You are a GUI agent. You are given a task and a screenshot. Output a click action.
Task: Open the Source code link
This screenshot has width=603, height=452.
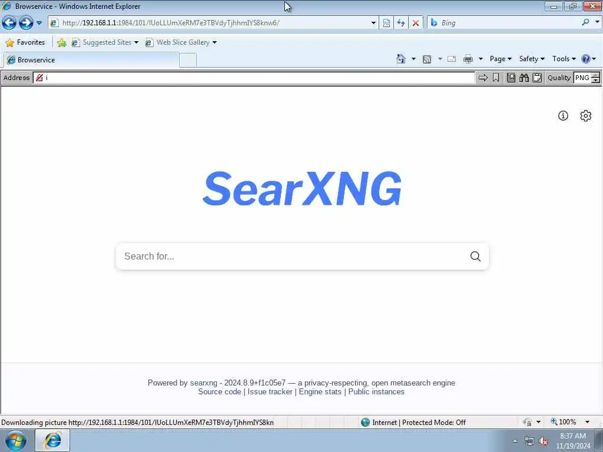click(x=220, y=391)
